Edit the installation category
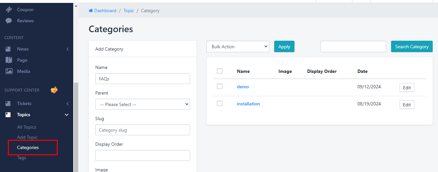438x172 pixels. coord(407,105)
